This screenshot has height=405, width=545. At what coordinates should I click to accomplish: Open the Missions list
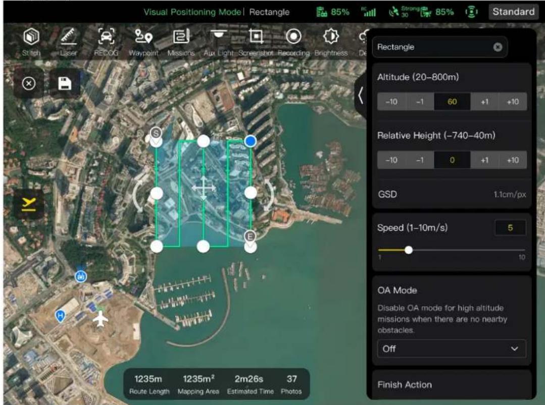point(181,42)
